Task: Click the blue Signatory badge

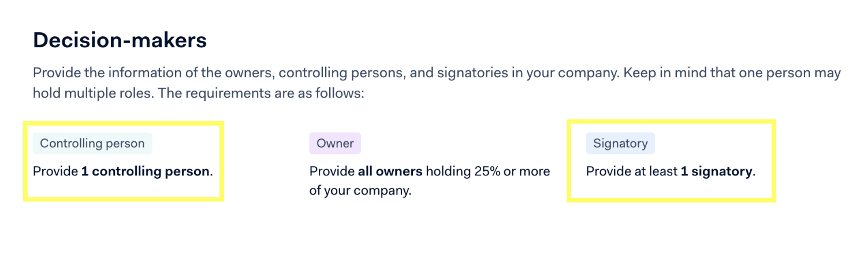Action: (x=620, y=144)
